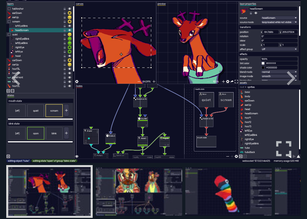Open the image mode dropdown
Screen dimensions: 307x219
pyautogui.click(x=279, y=76)
